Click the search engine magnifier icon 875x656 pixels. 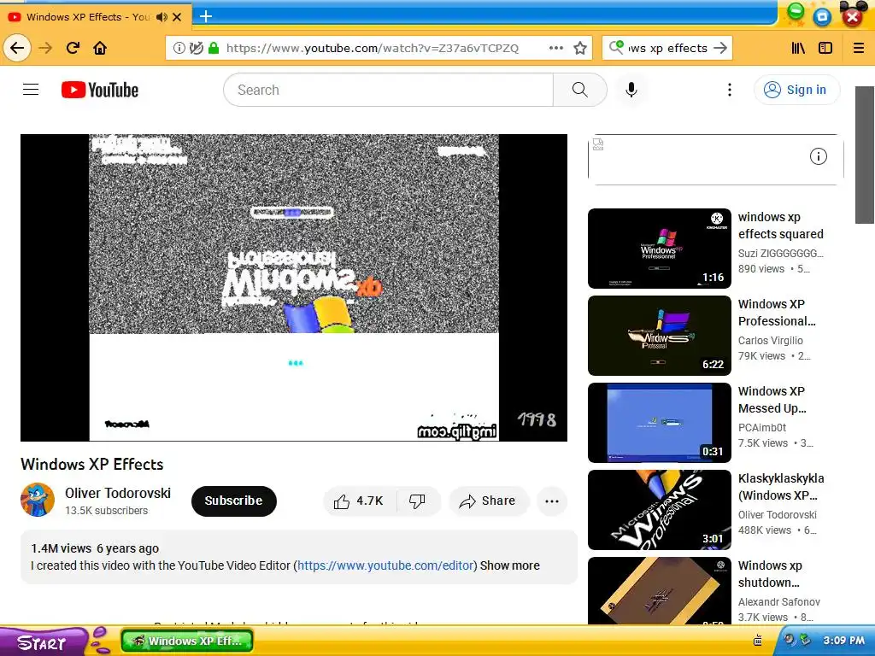click(x=616, y=47)
